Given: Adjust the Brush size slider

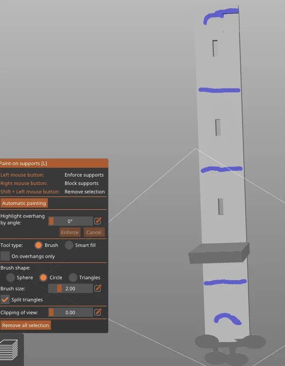Looking at the screenshot, I should pos(70,288).
